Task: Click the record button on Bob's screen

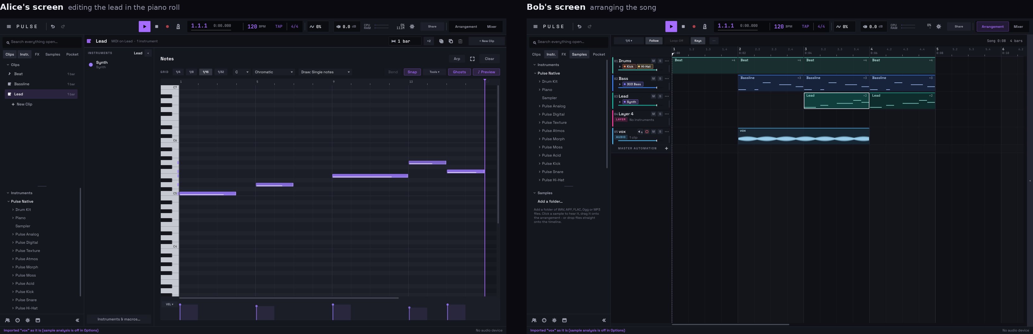Action: point(694,27)
